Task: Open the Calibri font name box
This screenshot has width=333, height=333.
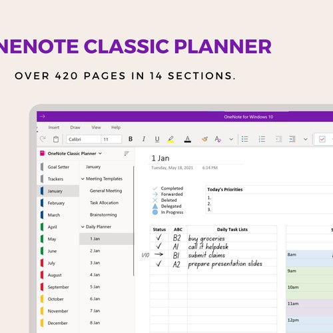Action: pos(83,139)
